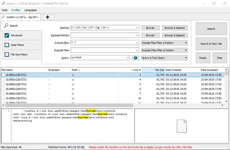Click the scroll-down arrow of results list
Image resolution: width=230 pixels, height=150 pixels.
point(226,101)
